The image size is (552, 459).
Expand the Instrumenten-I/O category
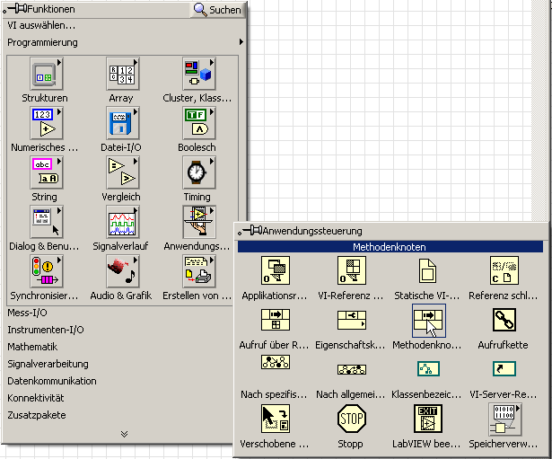(46, 330)
